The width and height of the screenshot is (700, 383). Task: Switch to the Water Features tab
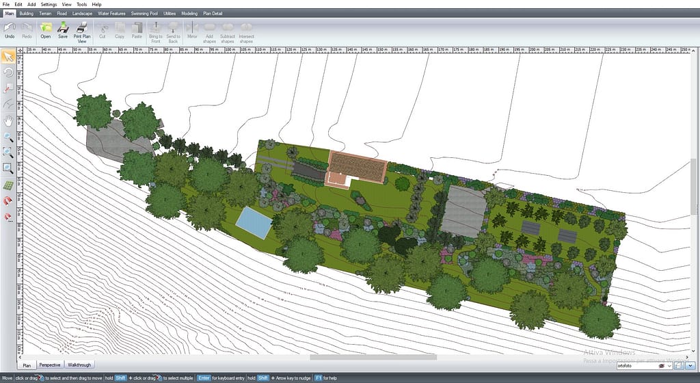(111, 14)
